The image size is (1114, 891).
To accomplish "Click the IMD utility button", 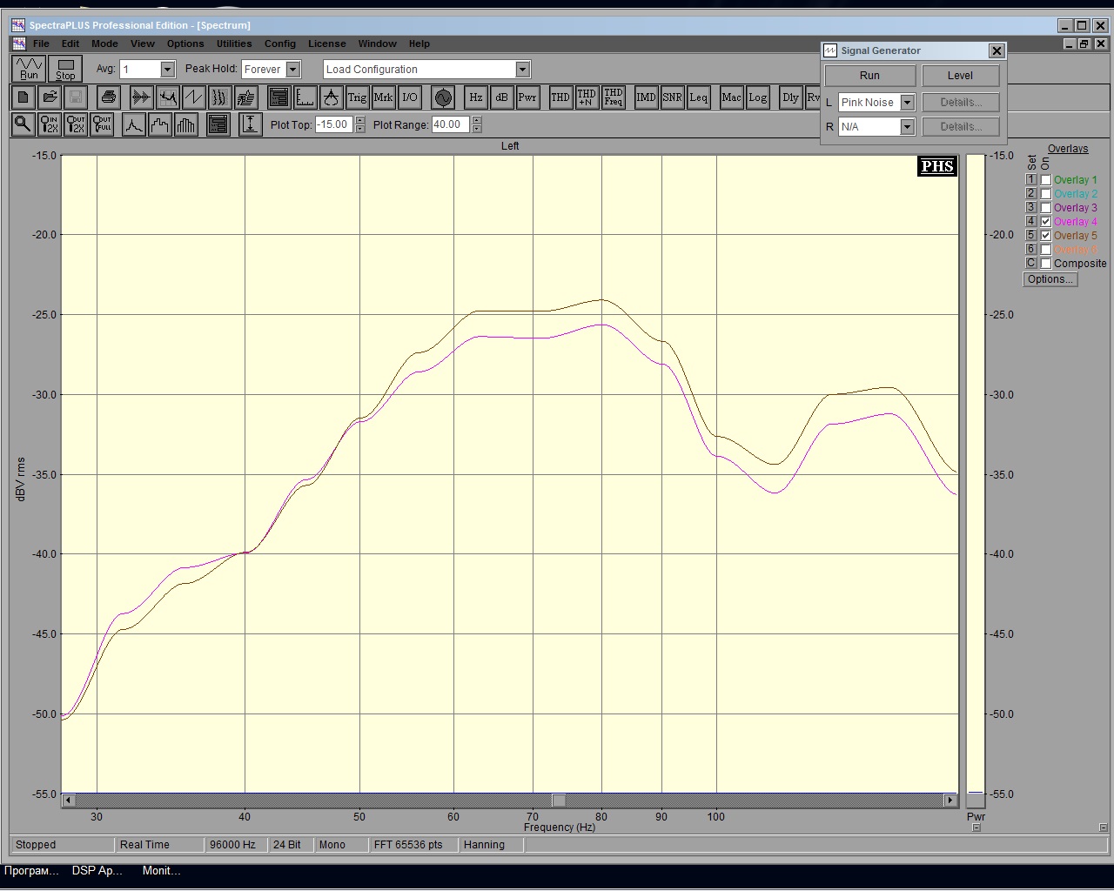I will (x=646, y=97).
